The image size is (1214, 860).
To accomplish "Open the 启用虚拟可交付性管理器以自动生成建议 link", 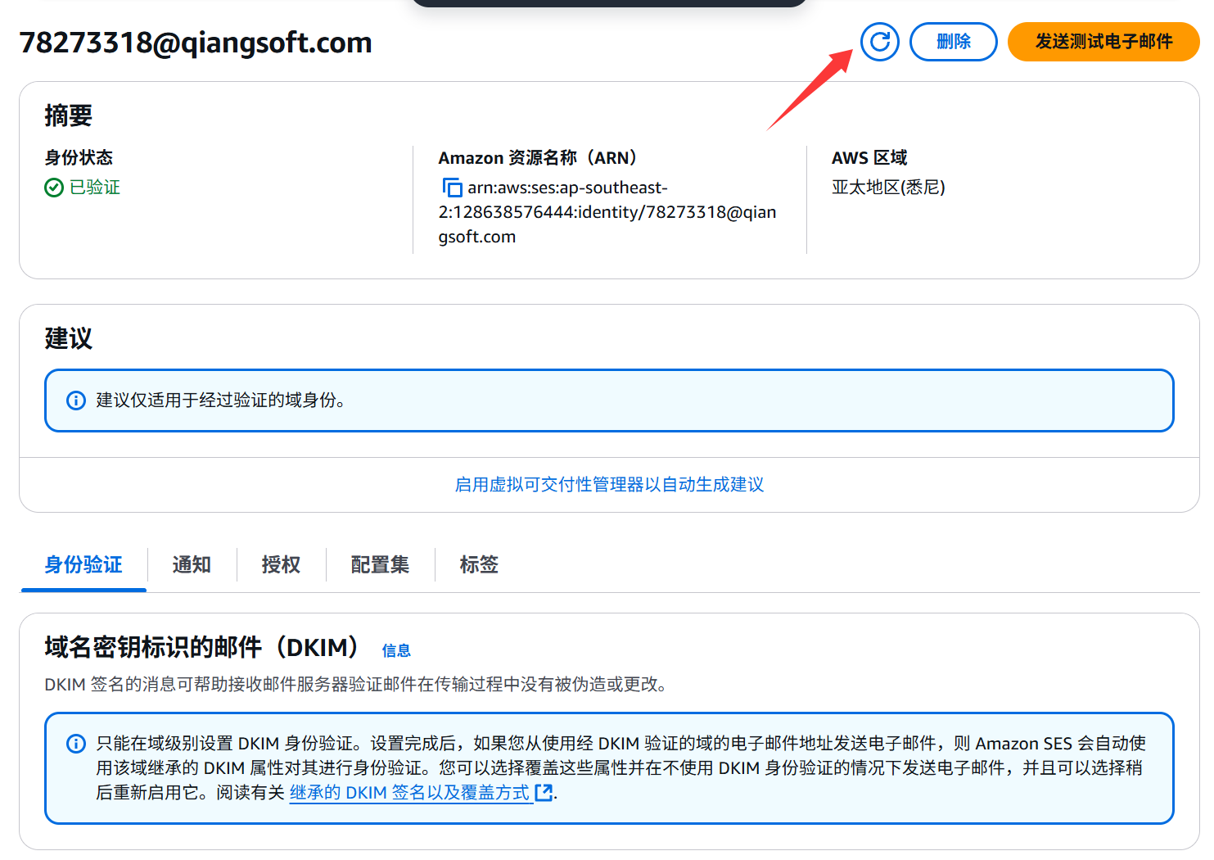I will pyautogui.click(x=609, y=484).
